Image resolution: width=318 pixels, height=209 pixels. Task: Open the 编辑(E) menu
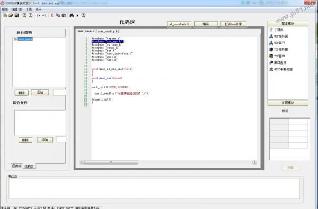(16, 10)
